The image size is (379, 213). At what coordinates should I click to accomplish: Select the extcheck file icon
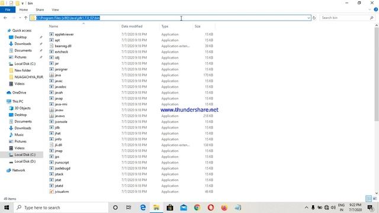coord(52,51)
